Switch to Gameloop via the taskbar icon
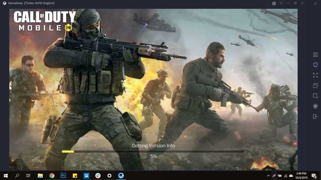This screenshot has width=321, height=180. (121, 176)
